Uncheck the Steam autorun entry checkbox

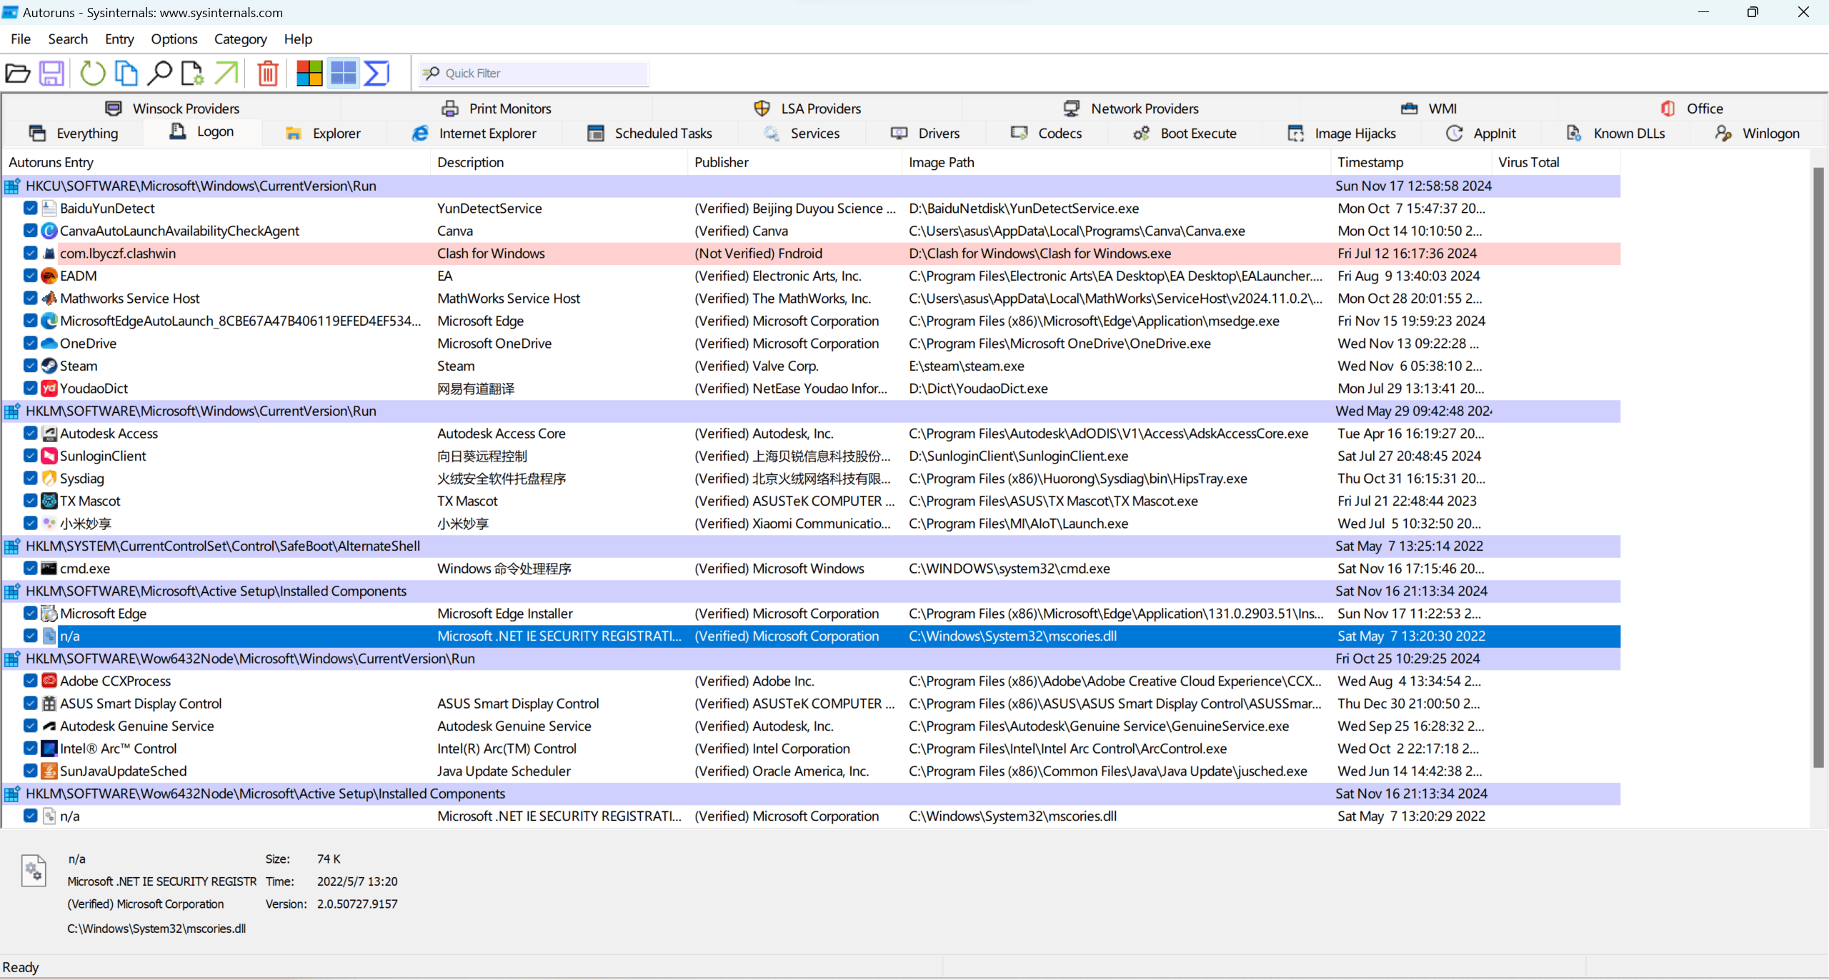pyautogui.click(x=30, y=366)
